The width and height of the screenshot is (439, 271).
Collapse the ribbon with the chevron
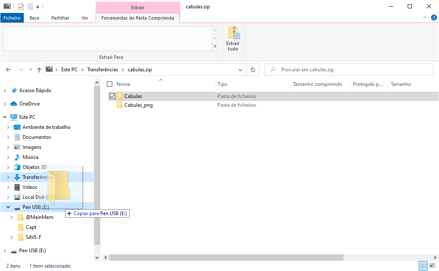click(424, 18)
